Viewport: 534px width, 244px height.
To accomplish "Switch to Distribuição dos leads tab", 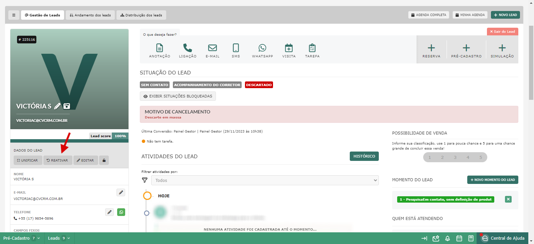I will pos(141,15).
